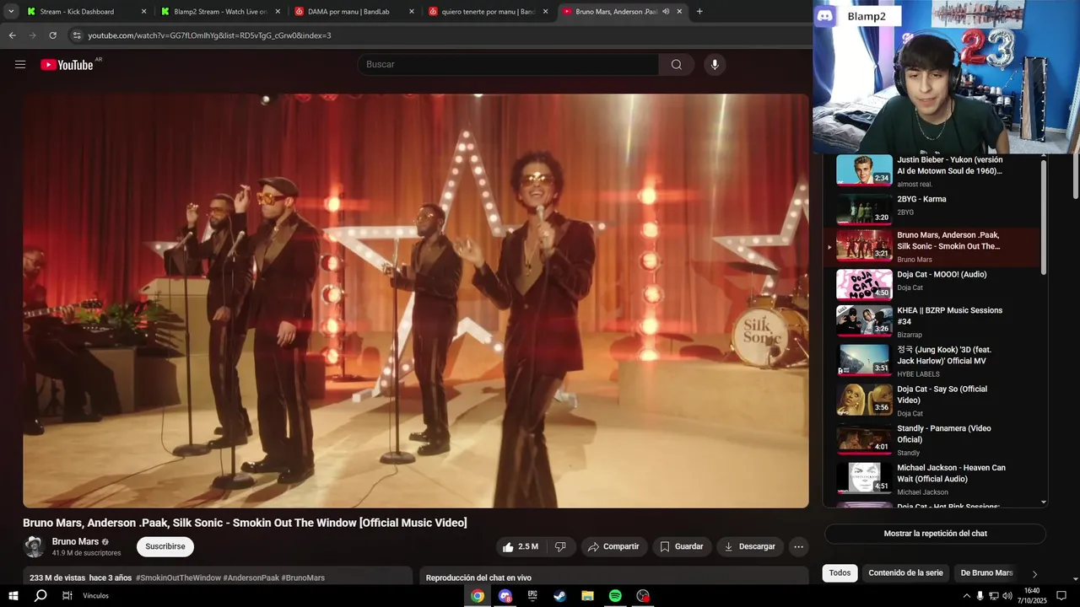
Task: Open the volume control in tray
Action: click(1007, 596)
